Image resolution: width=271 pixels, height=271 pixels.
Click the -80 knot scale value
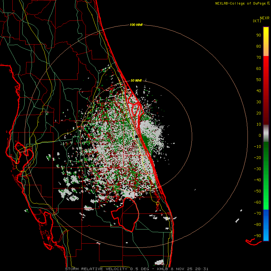tap(257, 225)
